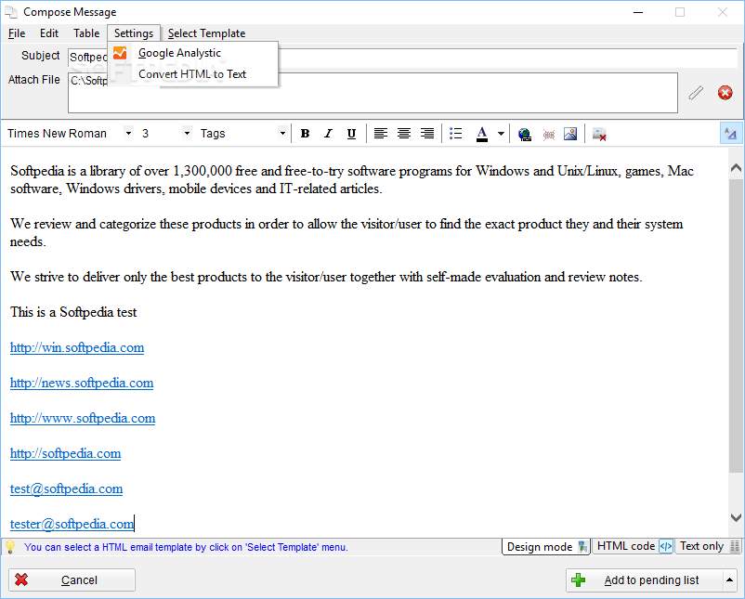Viewport: 745px width, 599px height.
Task: Toggle the text size icon at toolbar right
Action: 730,134
